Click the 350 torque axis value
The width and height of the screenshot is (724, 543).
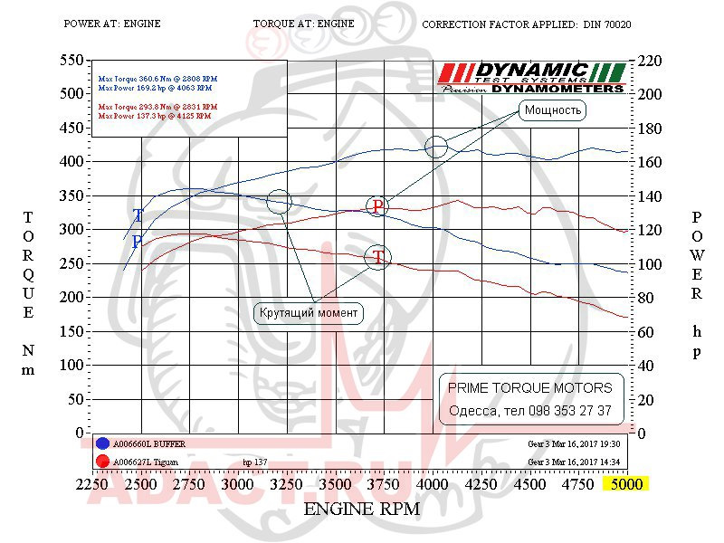pos(72,195)
